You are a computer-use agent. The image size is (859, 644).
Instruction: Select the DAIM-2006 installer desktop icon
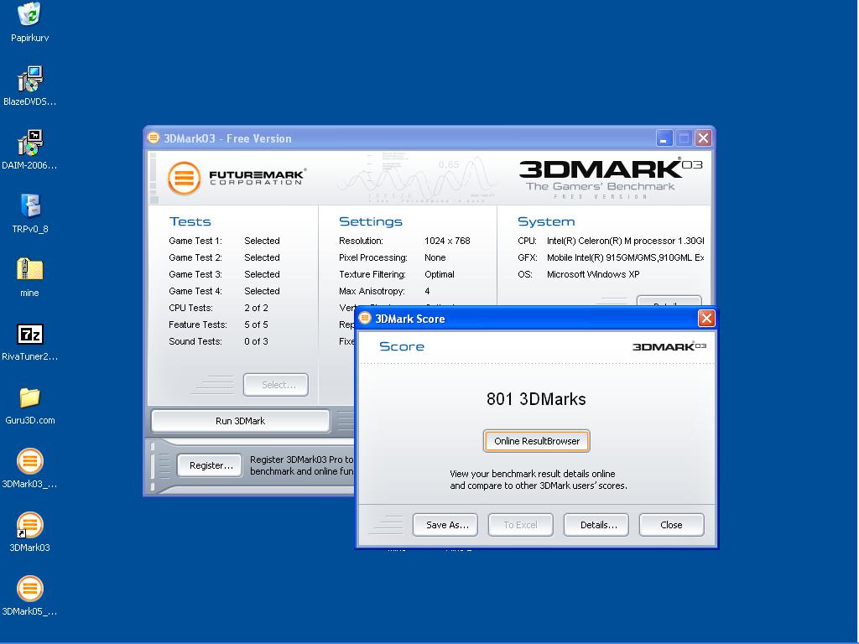coord(29,143)
